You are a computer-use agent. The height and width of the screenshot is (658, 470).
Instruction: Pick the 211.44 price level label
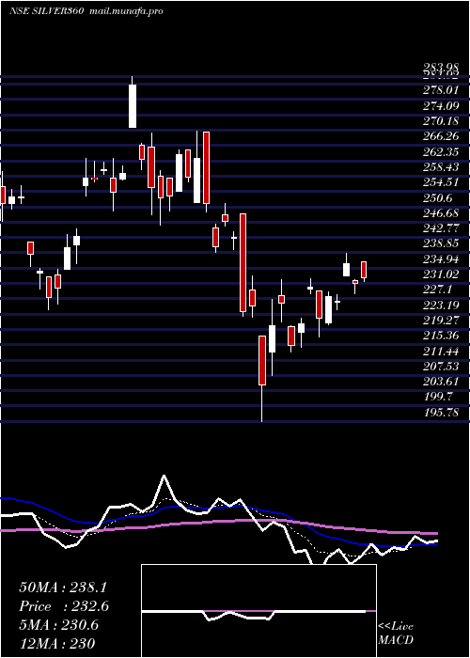[441, 351]
